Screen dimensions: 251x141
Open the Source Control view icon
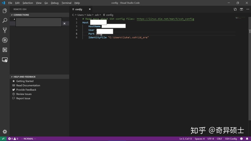(5, 30)
